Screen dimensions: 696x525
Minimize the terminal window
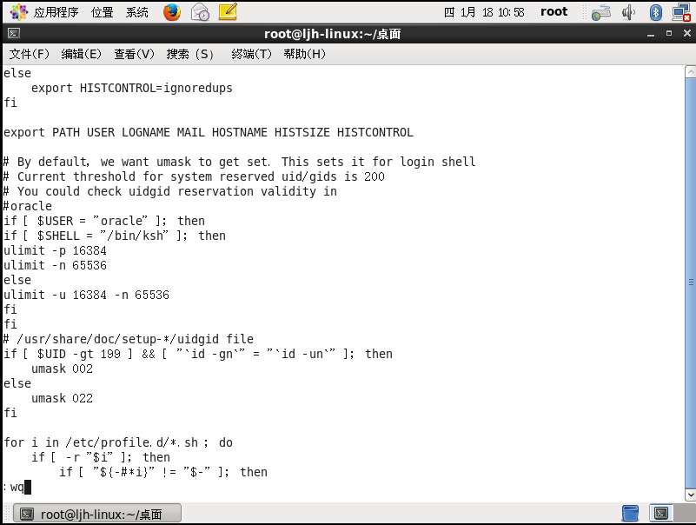tap(651, 34)
